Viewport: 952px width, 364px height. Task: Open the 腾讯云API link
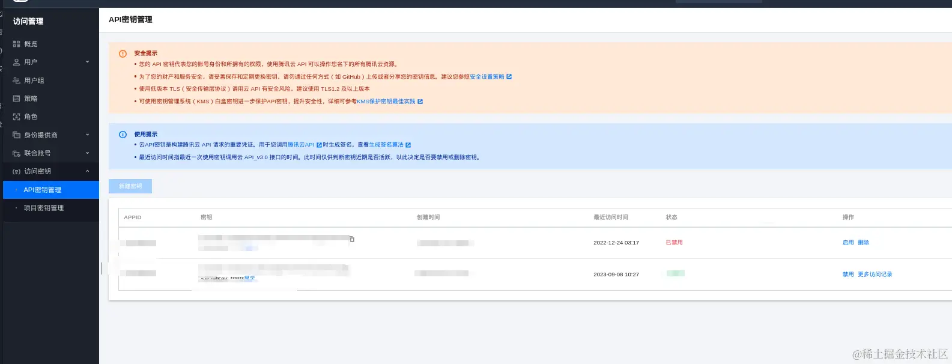click(x=301, y=145)
